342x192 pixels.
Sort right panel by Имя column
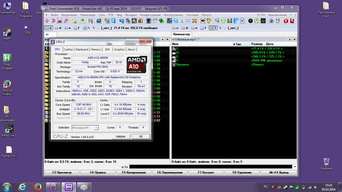(175, 44)
